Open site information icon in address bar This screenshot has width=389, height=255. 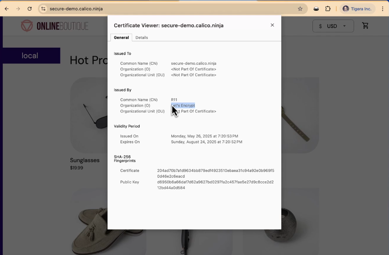pyautogui.click(x=43, y=9)
